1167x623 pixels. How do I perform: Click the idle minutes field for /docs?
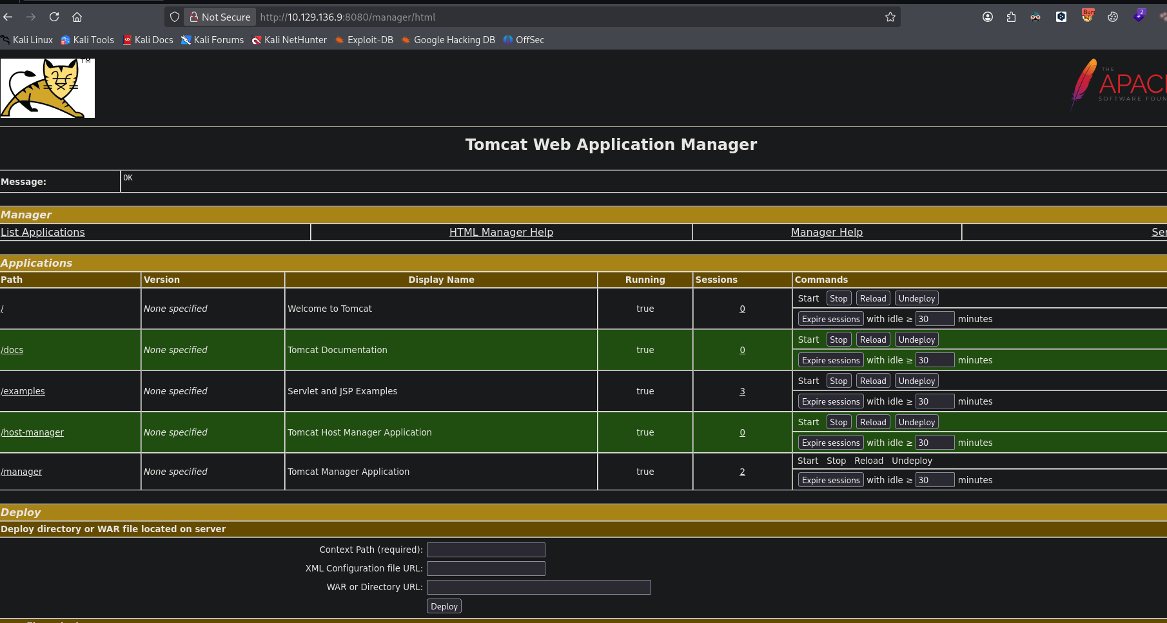point(935,360)
